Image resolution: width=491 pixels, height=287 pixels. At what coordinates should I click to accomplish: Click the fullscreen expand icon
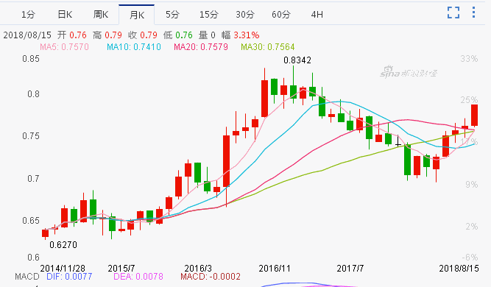pyautogui.click(x=453, y=13)
